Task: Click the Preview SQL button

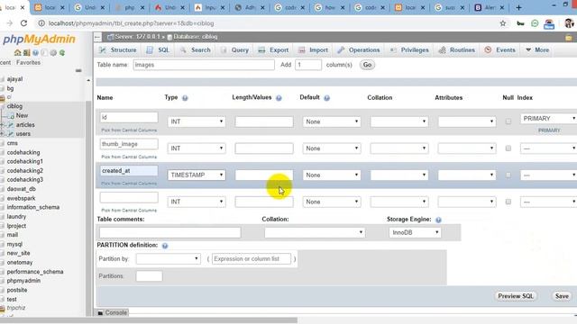Action: pos(516,296)
